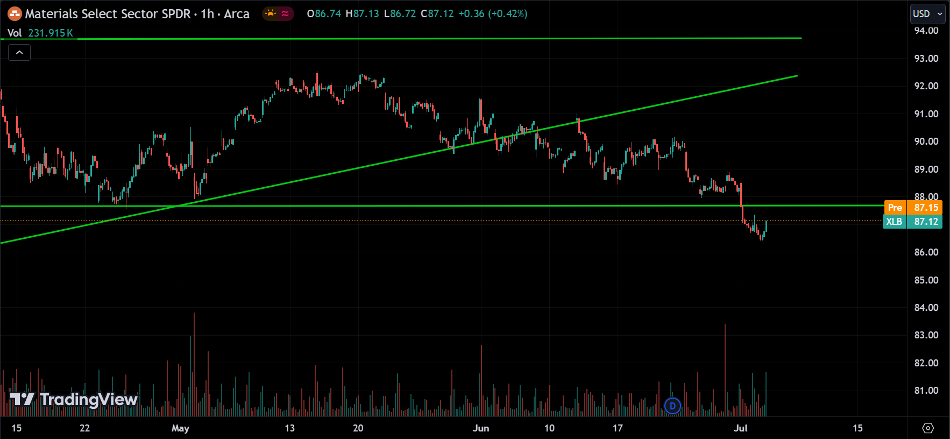Click the 90.00 price axis label
The width and height of the screenshot is (950, 439).
click(x=926, y=141)
